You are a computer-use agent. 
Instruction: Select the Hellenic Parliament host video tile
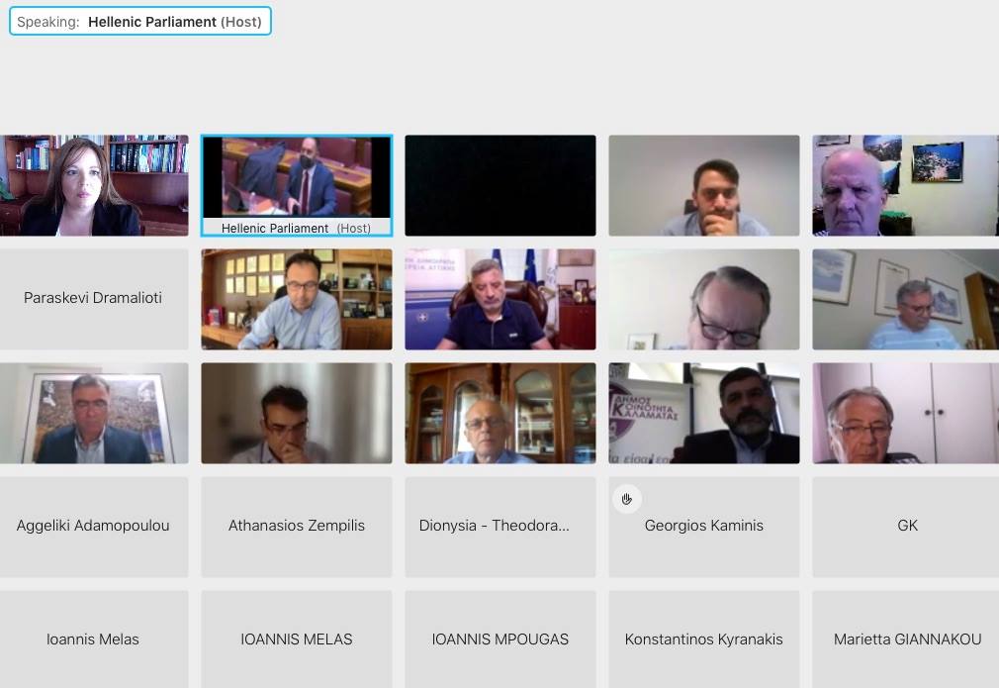point(296,185)
